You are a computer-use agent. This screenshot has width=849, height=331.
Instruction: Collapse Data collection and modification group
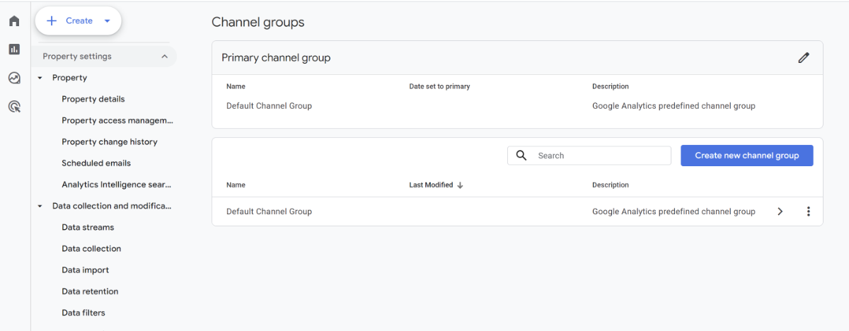(x=40, y=207)
